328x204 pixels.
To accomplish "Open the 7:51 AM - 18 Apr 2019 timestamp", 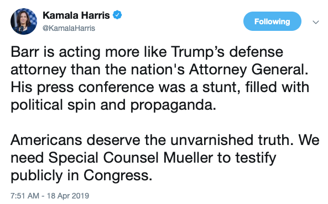I will (50, 196).
